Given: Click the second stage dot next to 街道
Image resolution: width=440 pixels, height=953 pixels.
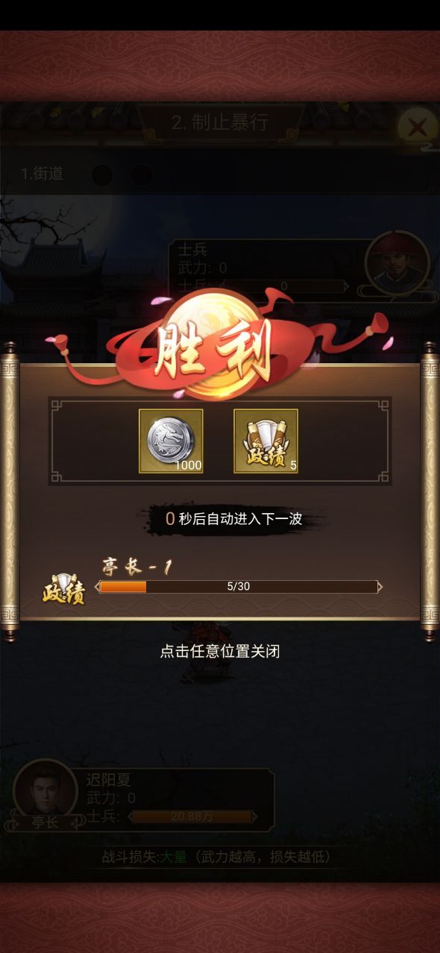Looking at the screenshot, I should [x=142, y=175].
